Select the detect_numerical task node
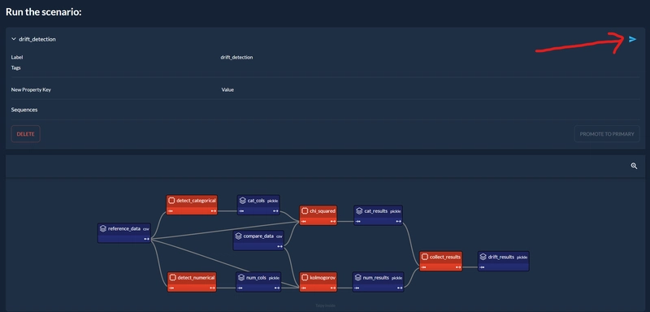Screen dimensions: 650x312 pyautogui.click(x=192, y=282)
